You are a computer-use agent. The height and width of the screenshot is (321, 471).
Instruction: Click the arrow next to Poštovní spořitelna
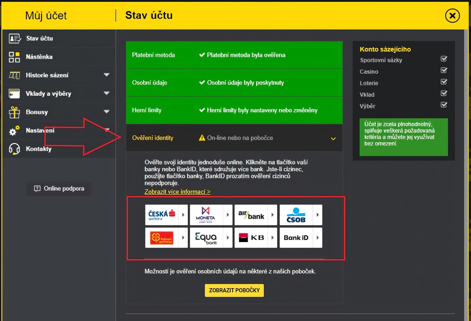[183, 238]
